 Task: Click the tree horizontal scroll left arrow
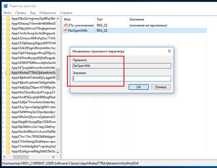tap(4, 157)
